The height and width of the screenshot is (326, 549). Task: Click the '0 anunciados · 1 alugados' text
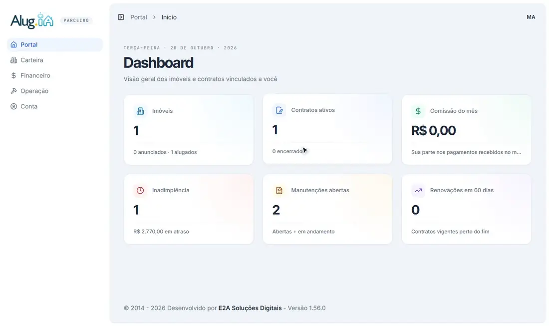(x=165, y=152)
